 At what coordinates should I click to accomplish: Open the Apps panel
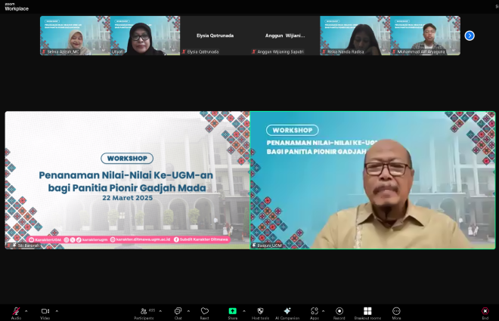coord(313,311)
